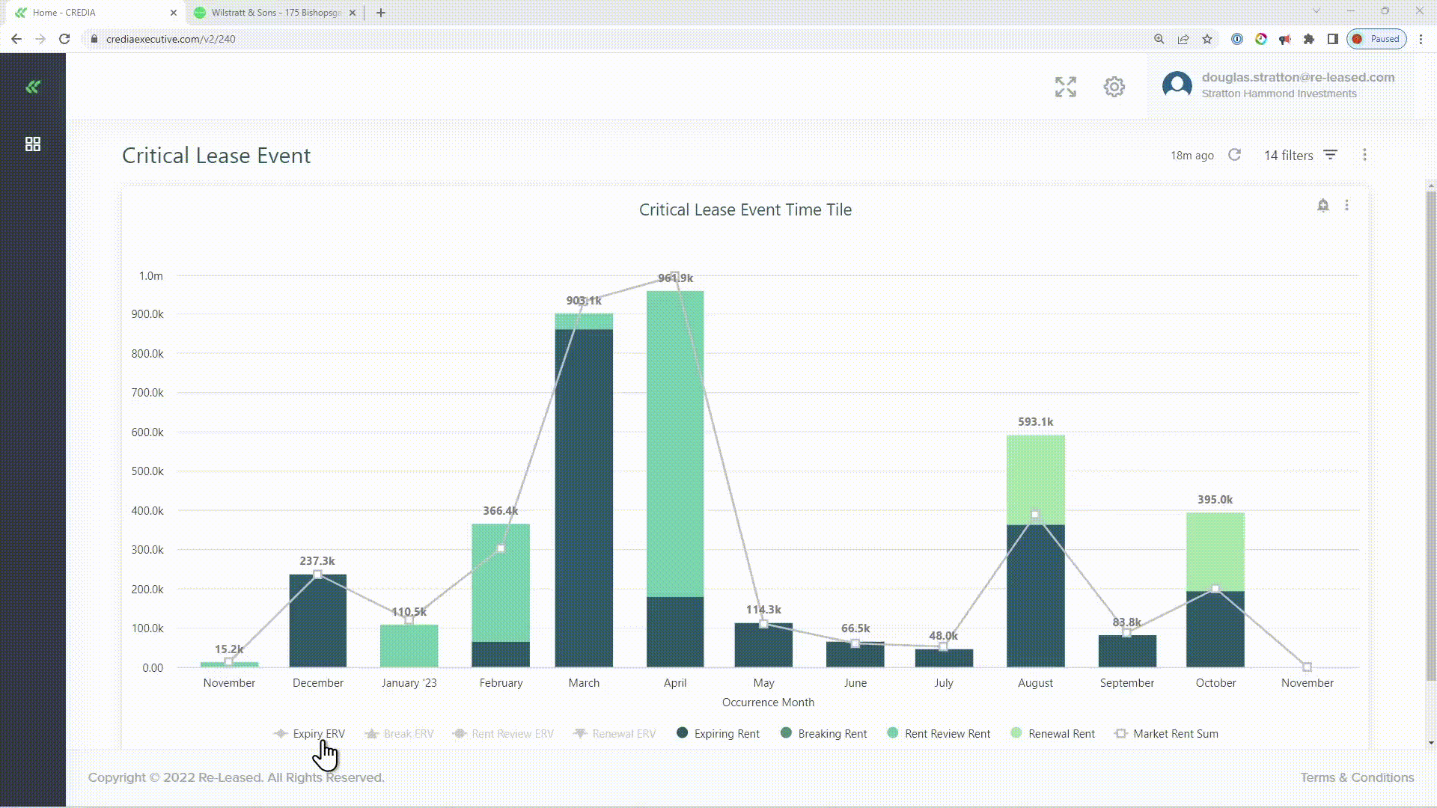Share this page icon in address bar
This screenshot has height=808, width=1437.
click(1183, 39)
